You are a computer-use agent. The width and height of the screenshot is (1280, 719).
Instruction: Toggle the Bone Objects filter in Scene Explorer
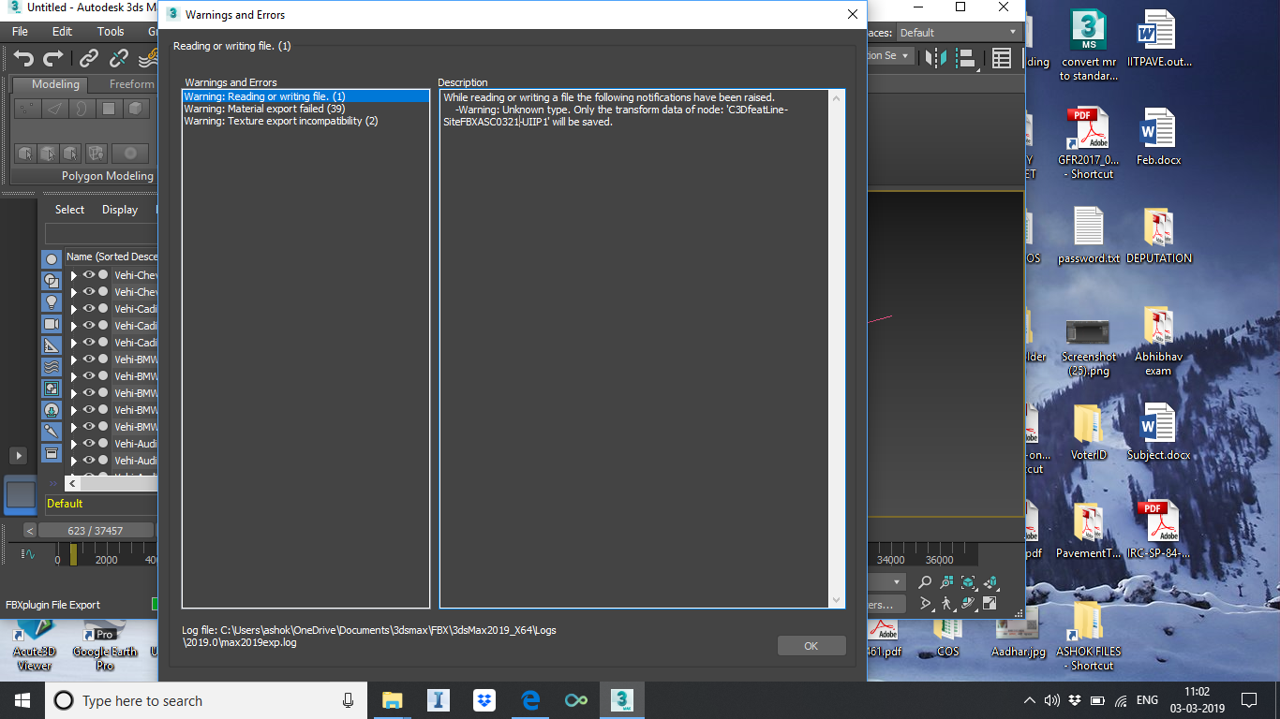click(x=52, y=432)
